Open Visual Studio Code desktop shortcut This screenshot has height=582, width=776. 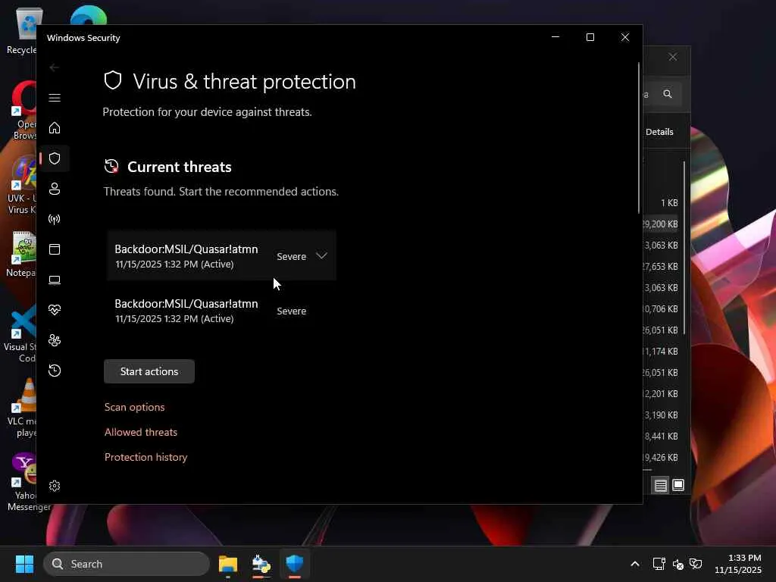click(20, 333)
